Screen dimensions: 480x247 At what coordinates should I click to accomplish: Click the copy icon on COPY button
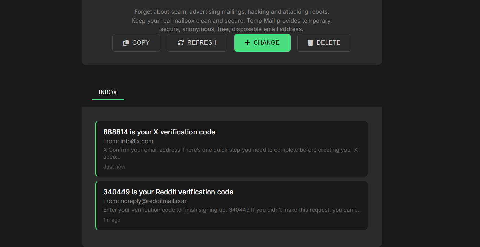click(x=126, y=43)
